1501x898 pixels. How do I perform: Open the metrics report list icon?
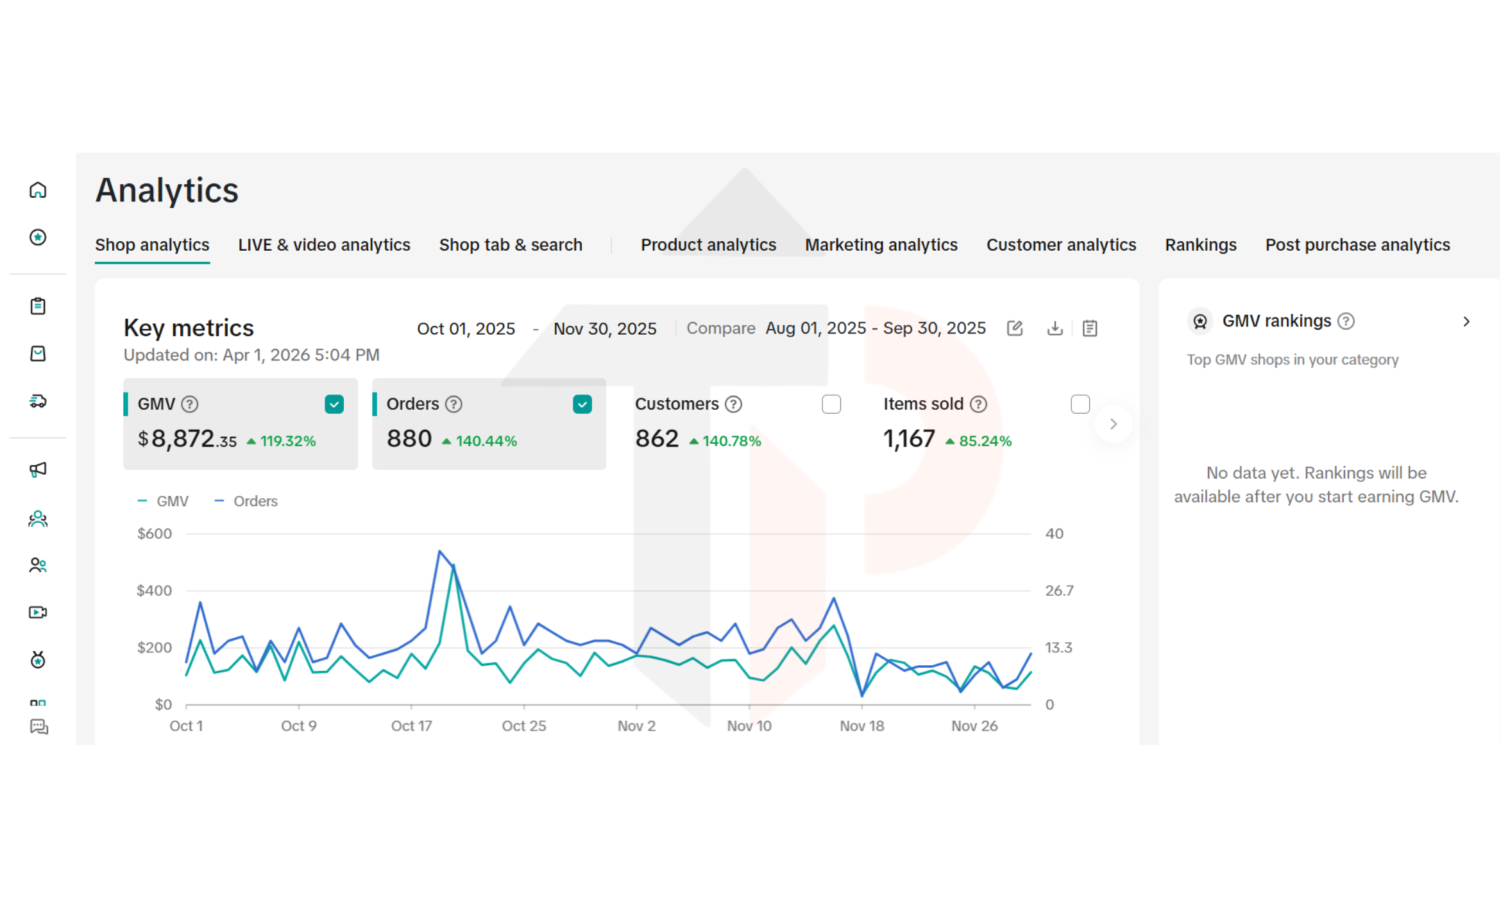tap(1090, 328)
